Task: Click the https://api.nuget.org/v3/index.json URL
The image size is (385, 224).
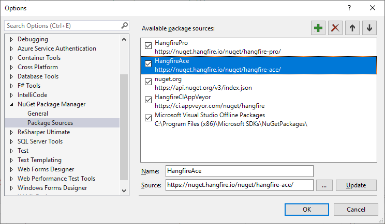Action: point(203,88)
